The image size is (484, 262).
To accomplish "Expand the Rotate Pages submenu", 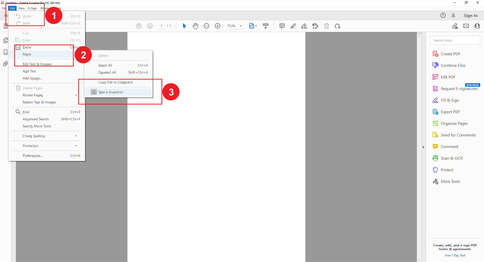I will (x=76, y=95).
